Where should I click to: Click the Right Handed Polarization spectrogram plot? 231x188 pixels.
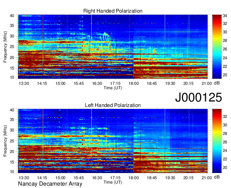click(x=113, y=47)
